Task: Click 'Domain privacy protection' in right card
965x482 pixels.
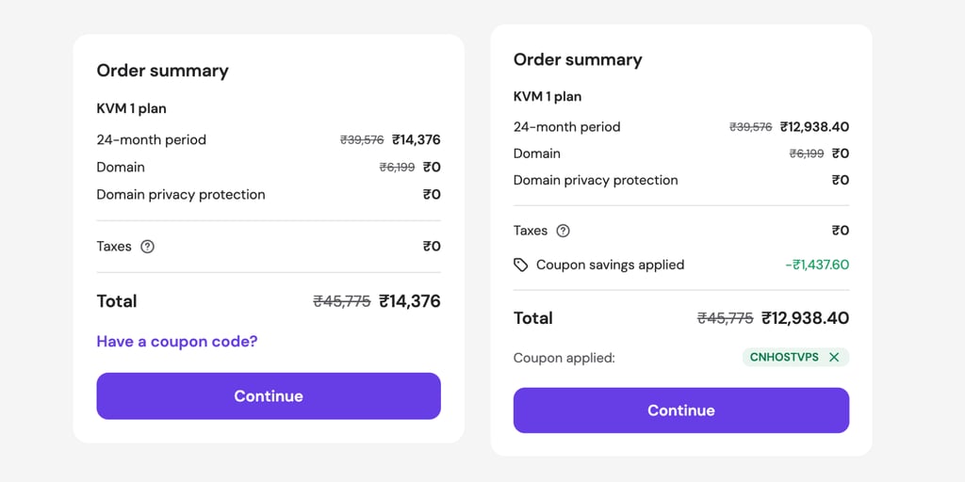Action: click(596, 180)
